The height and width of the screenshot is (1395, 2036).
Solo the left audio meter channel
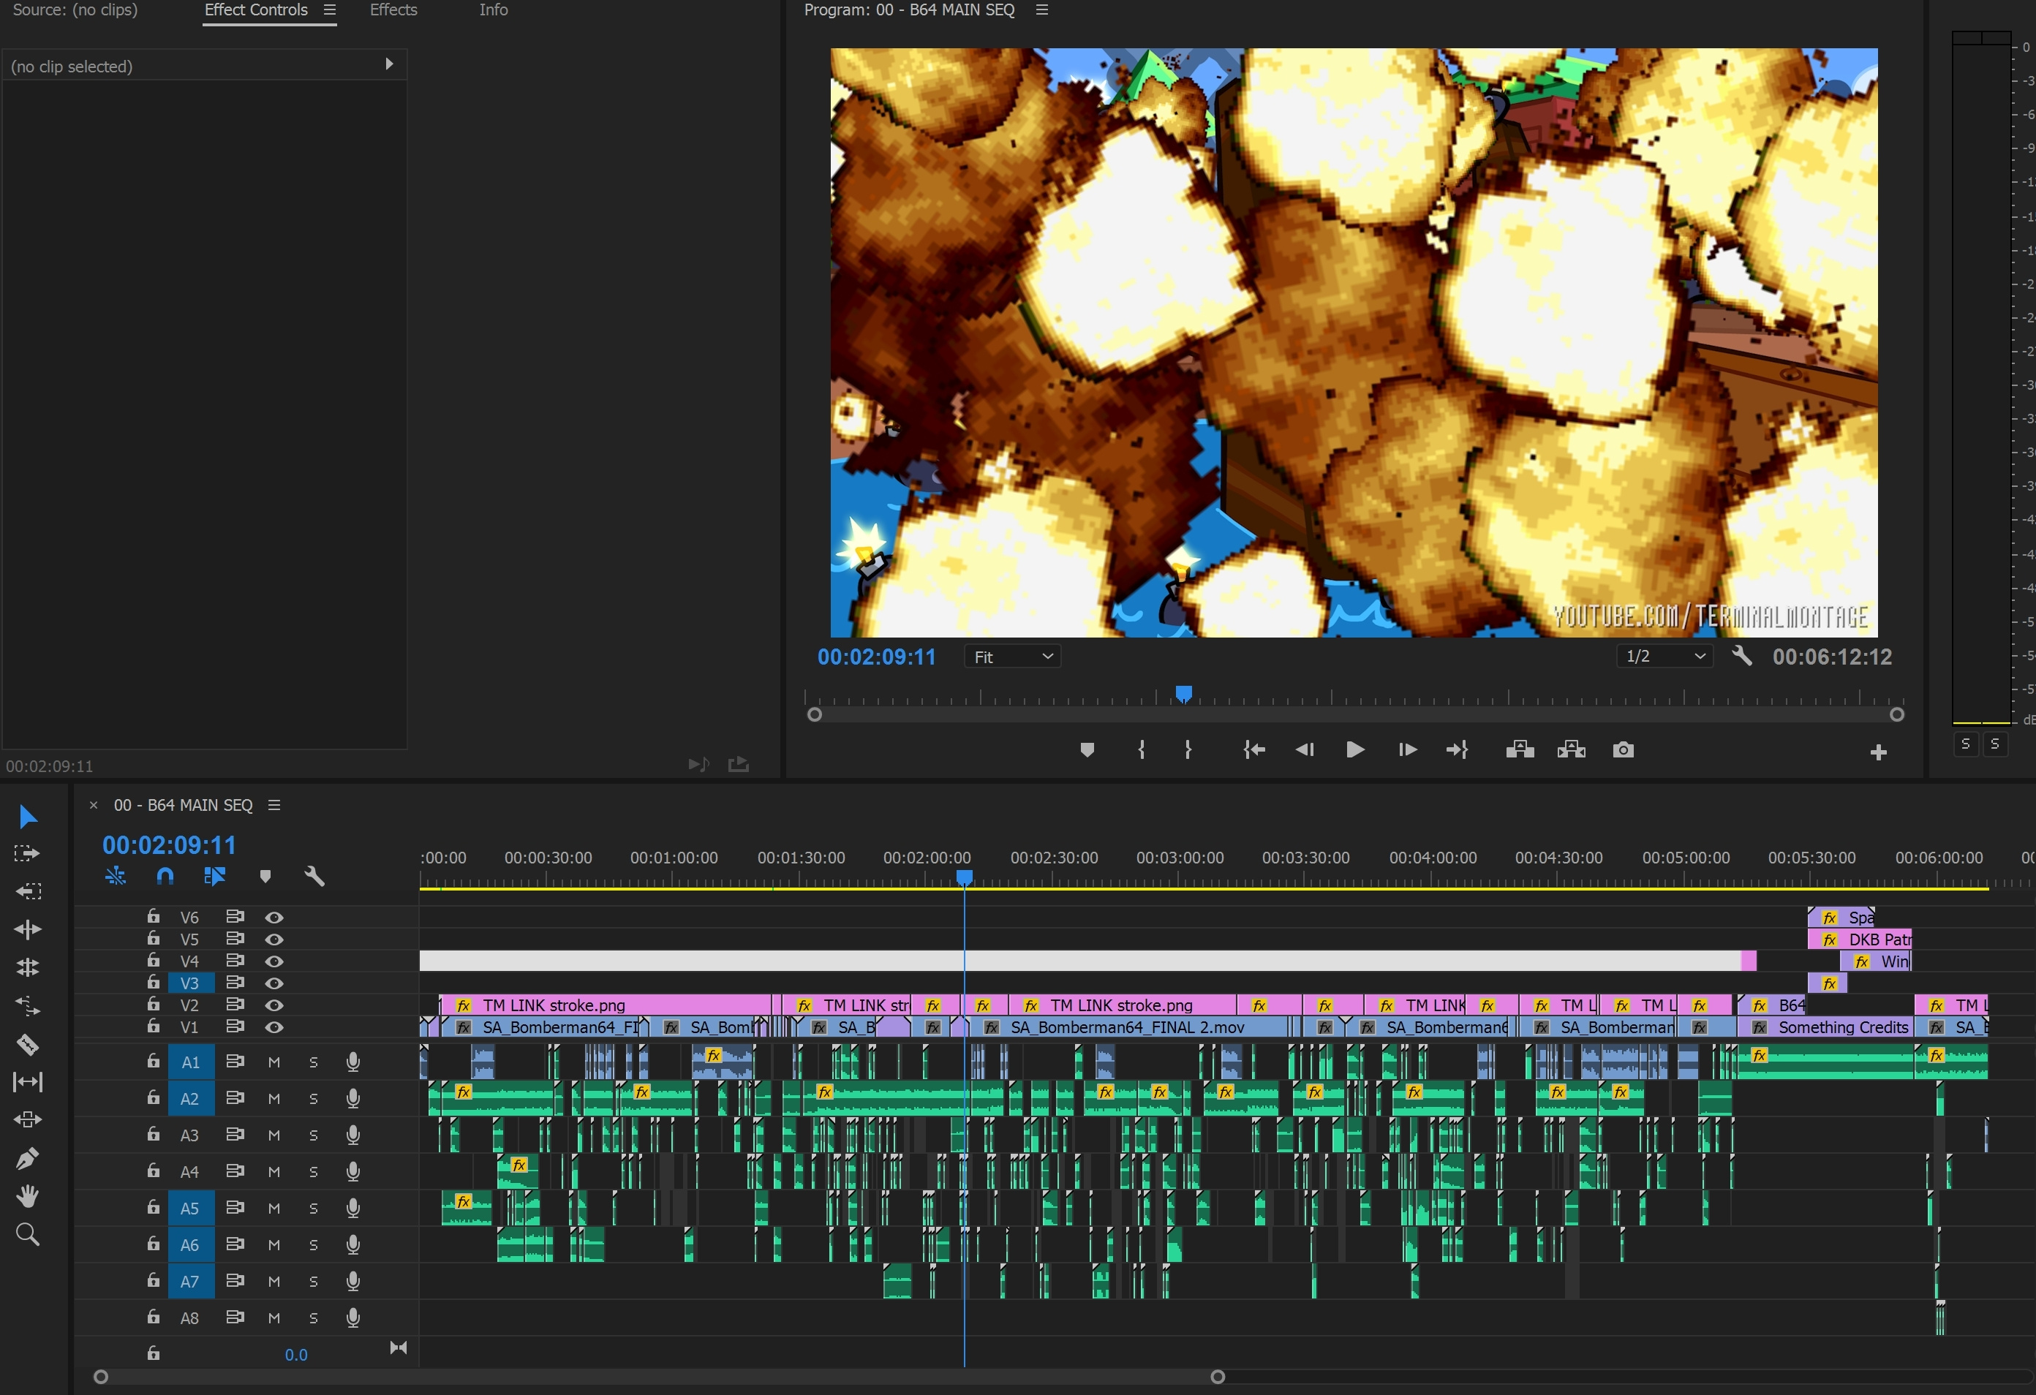(1965, 744)
